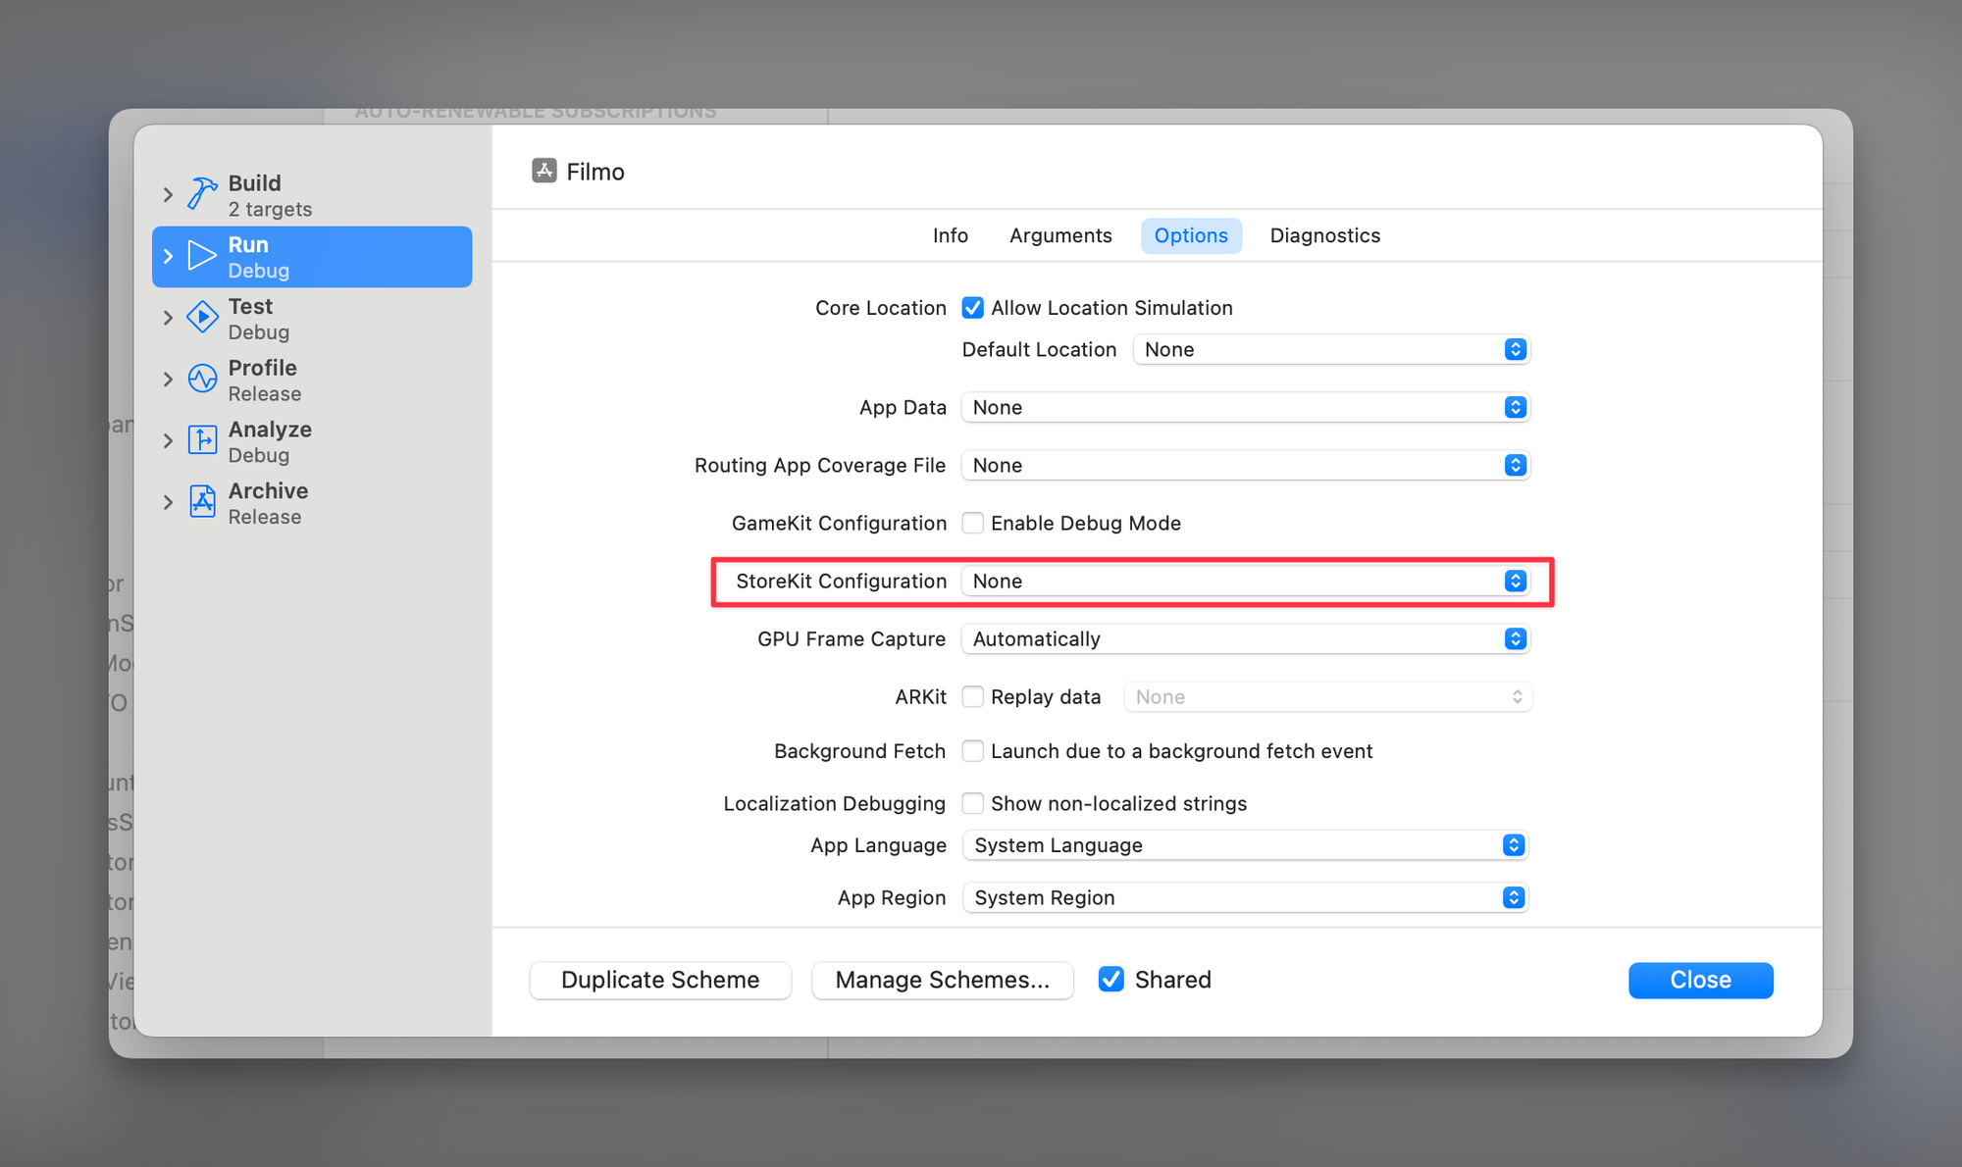Select the Profile waveform icon
Screen dimensions: 1962x1167
click(202, 380)
